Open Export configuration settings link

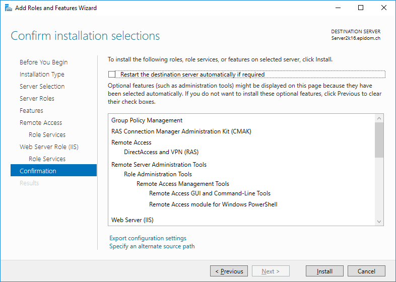[148, 238]
